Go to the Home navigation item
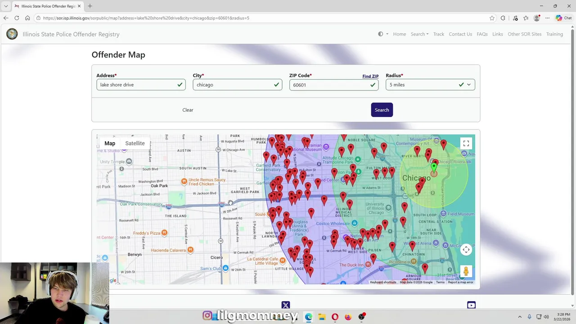576x324 pixels. click(400, 34)
